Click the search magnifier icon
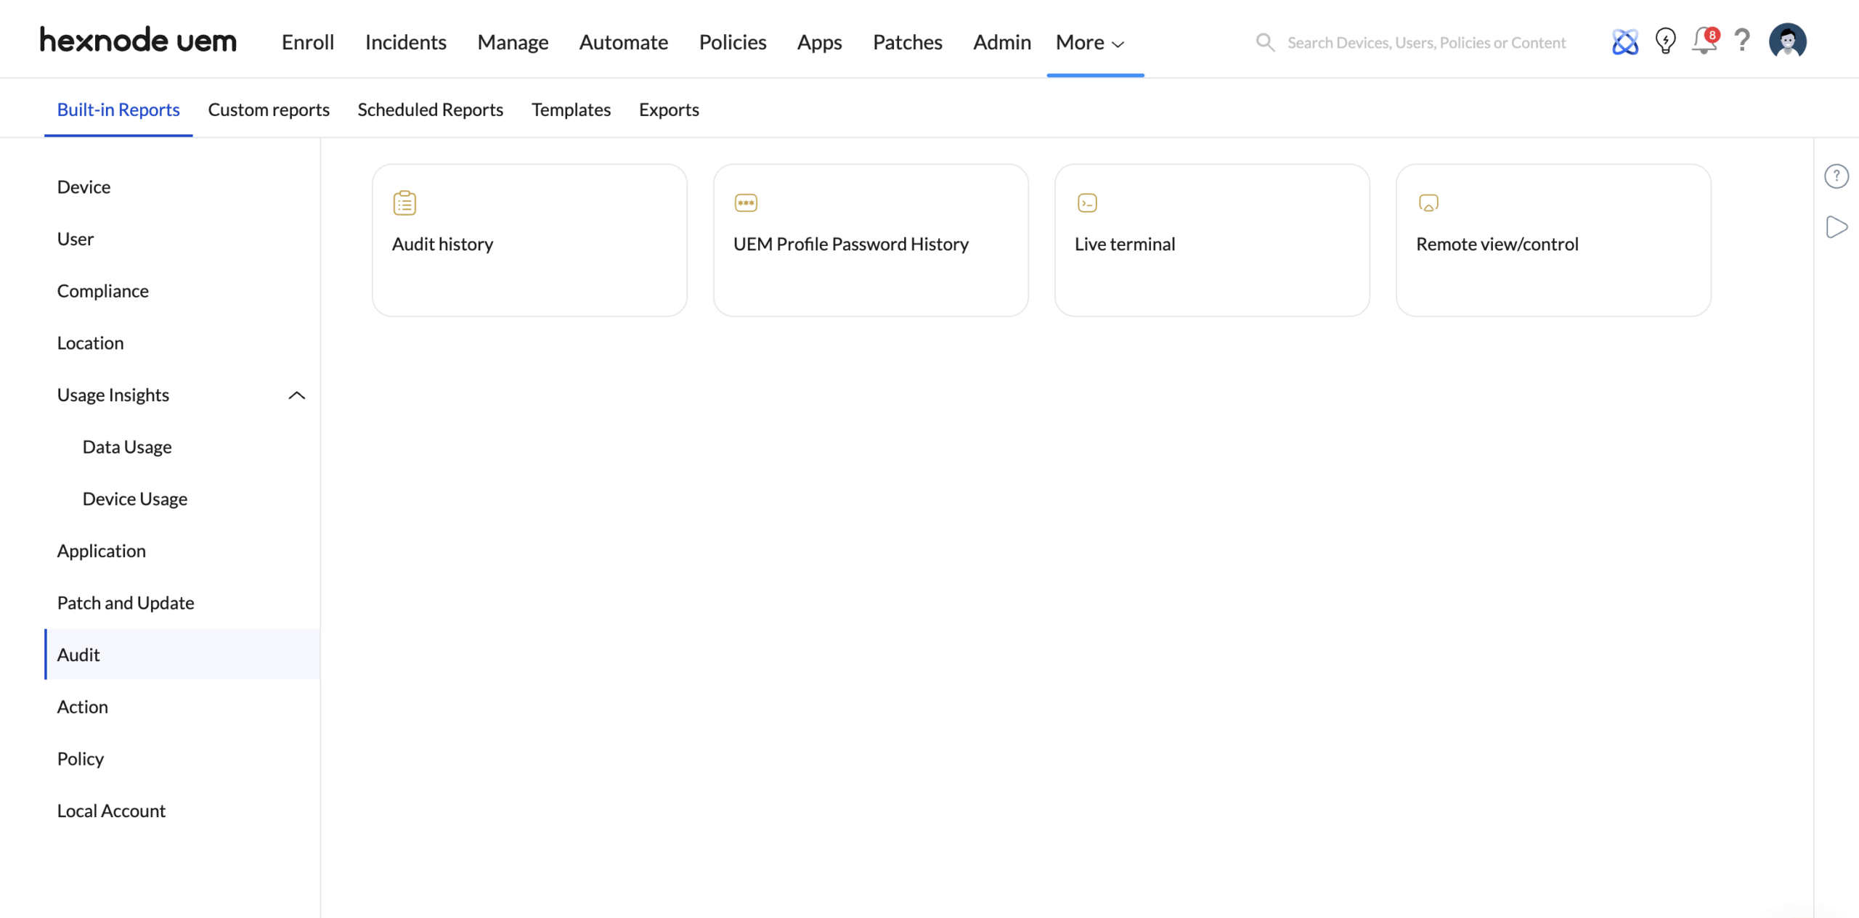1859x918 pixels. (x=1265, y=42)
